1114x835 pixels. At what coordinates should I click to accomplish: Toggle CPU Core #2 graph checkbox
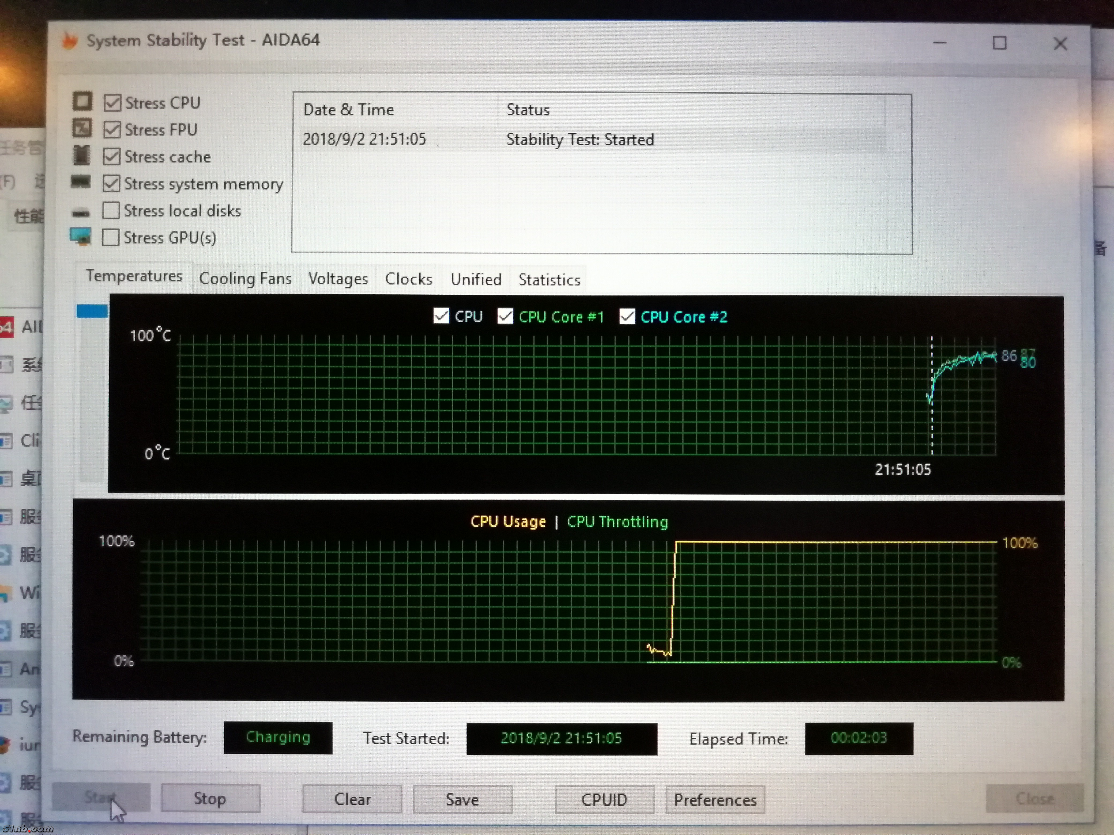coord(627,317)
